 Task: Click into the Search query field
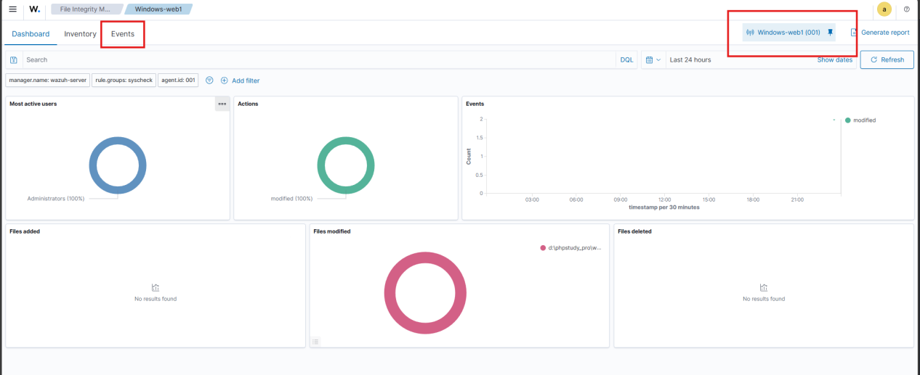[x=320, y=60]
